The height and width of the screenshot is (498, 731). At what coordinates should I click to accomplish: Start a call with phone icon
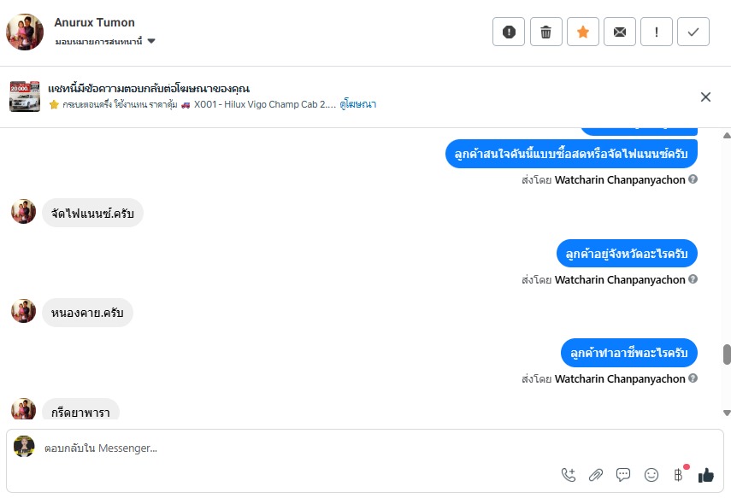[569, 475]
